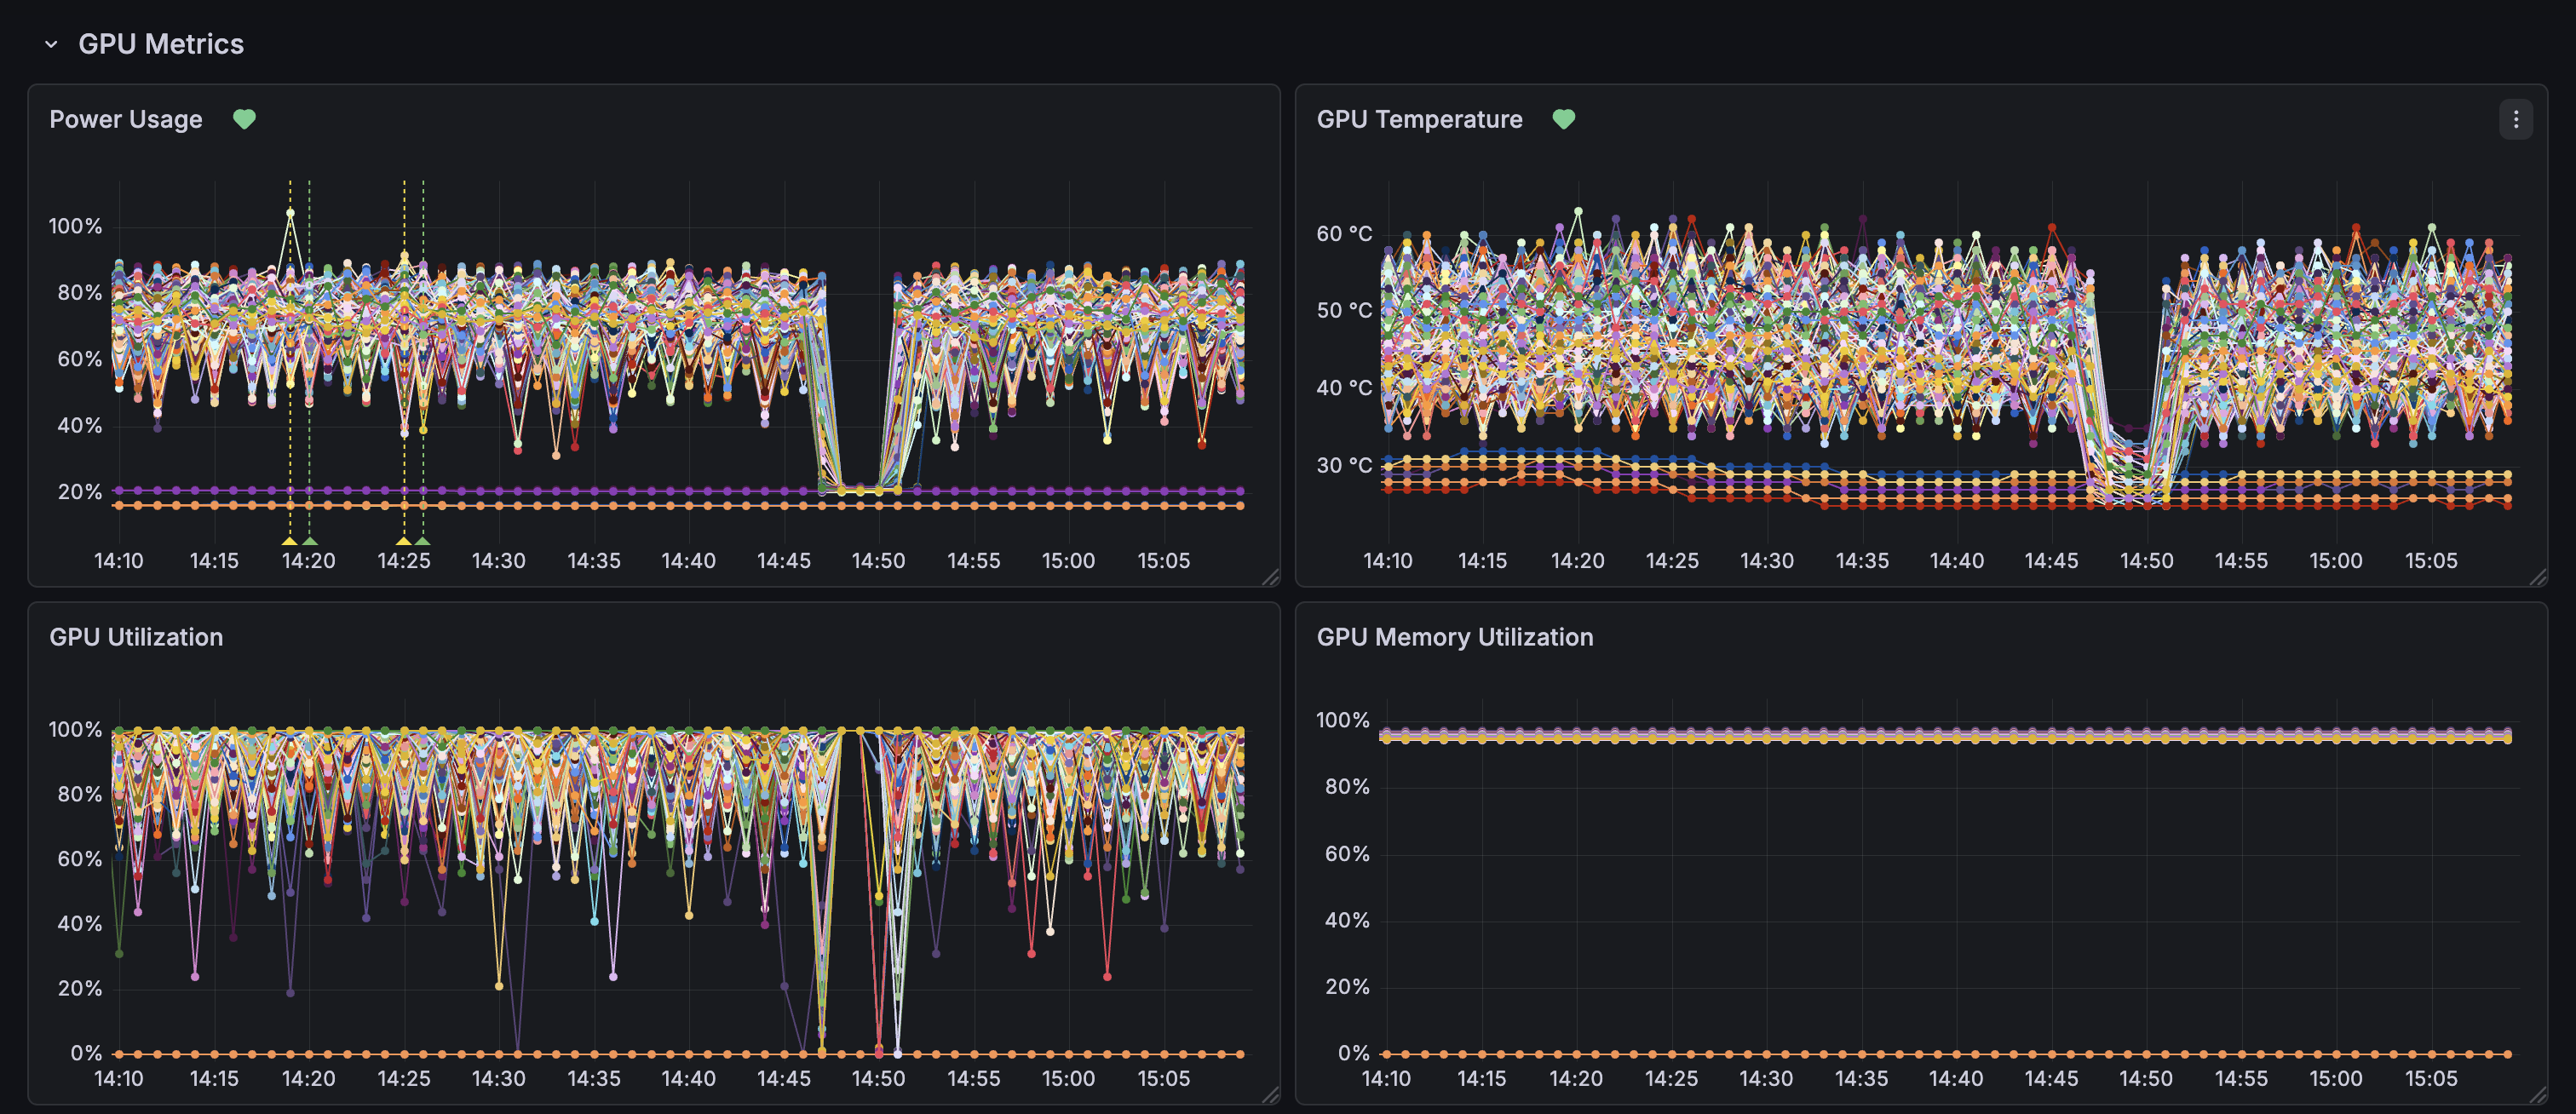
Task: Open the GPU Memory Utilization panel title menu
Action: tap(1456, 637)
